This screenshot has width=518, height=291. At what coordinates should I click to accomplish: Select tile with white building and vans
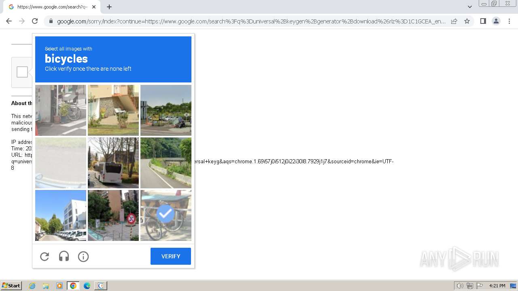61,215
